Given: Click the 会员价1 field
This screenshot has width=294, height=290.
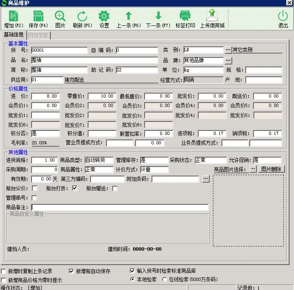Looking at the screenshot, I should pos(45,105).
